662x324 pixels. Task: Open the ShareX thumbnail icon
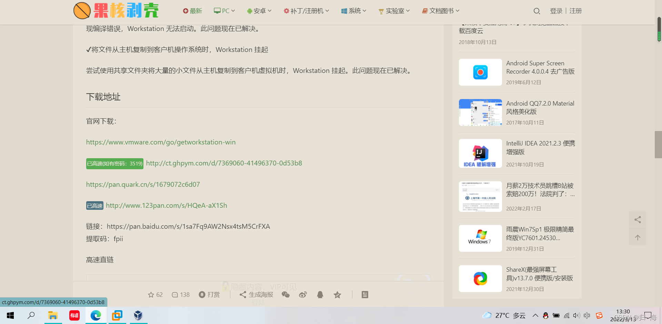tap(480, 279)
